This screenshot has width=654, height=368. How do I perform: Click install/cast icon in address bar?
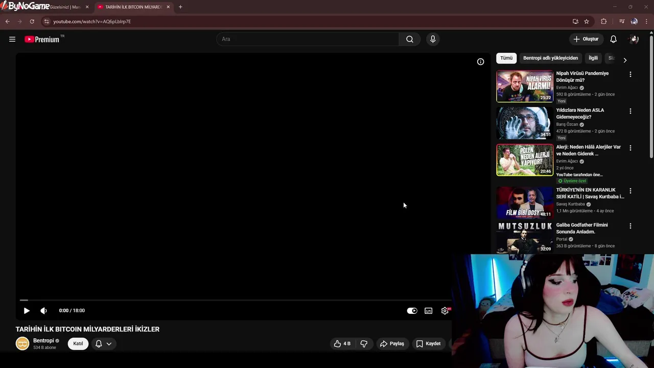(x=575, y=21)
